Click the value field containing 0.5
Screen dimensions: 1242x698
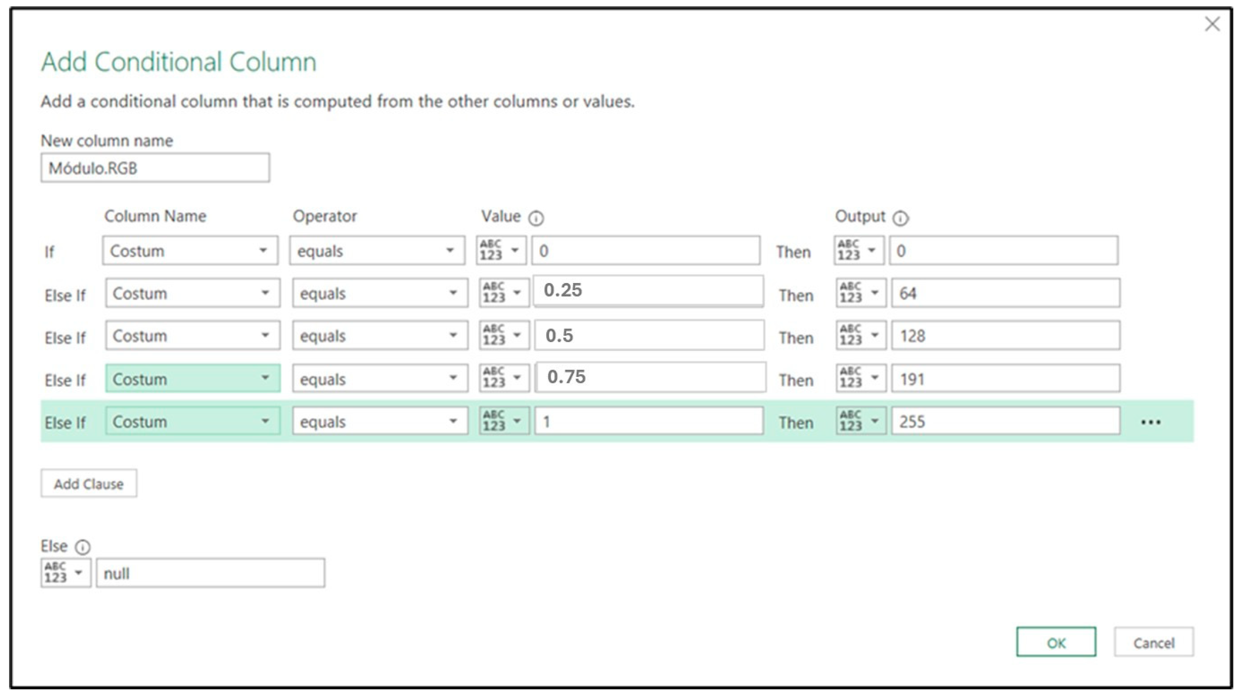click(649, 335)
